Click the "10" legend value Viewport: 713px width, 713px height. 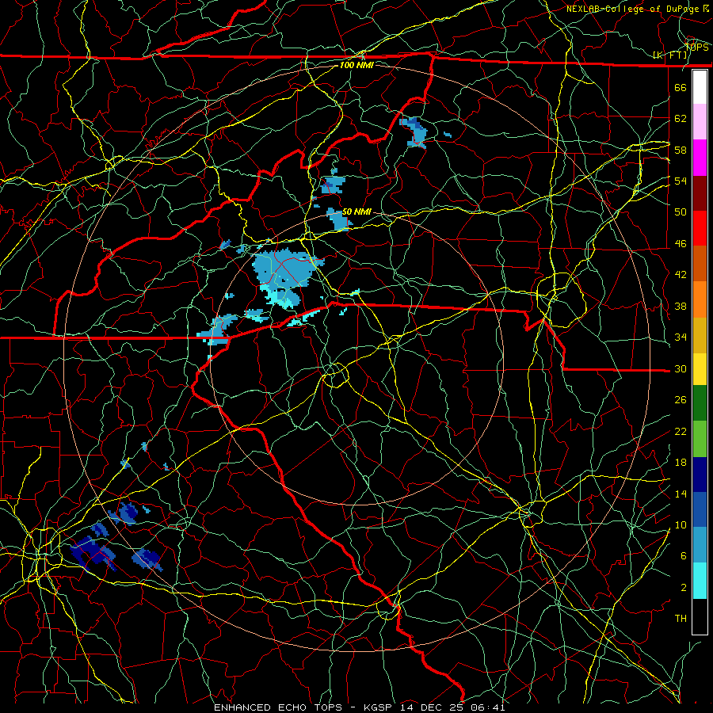tap(681, 524)
